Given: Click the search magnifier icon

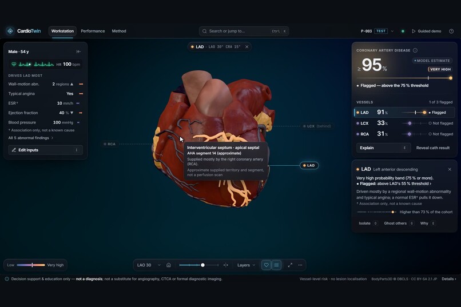Looking at the screenshot, I should point(205,31).
